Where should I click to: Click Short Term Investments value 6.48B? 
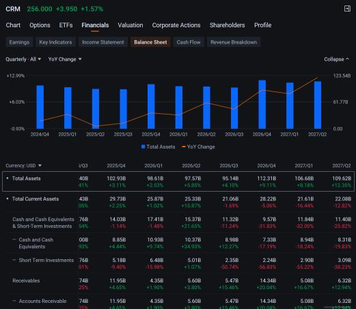(156, 260)
